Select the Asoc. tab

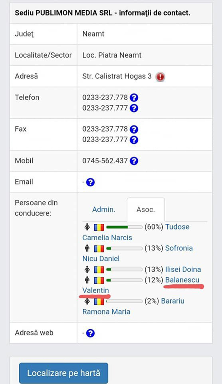click(x=145, y=209)
